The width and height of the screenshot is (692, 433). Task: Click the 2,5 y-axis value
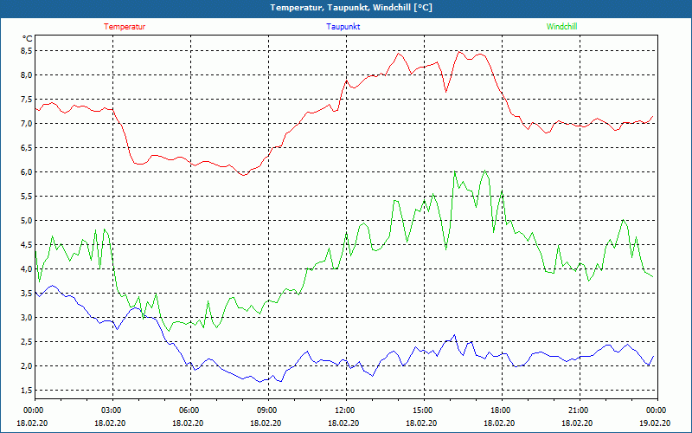pyautogui.click(x=27, y=342)
